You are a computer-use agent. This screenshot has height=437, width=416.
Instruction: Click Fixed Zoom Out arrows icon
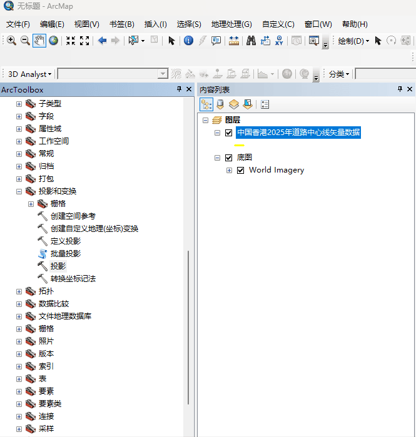[84, 41]
